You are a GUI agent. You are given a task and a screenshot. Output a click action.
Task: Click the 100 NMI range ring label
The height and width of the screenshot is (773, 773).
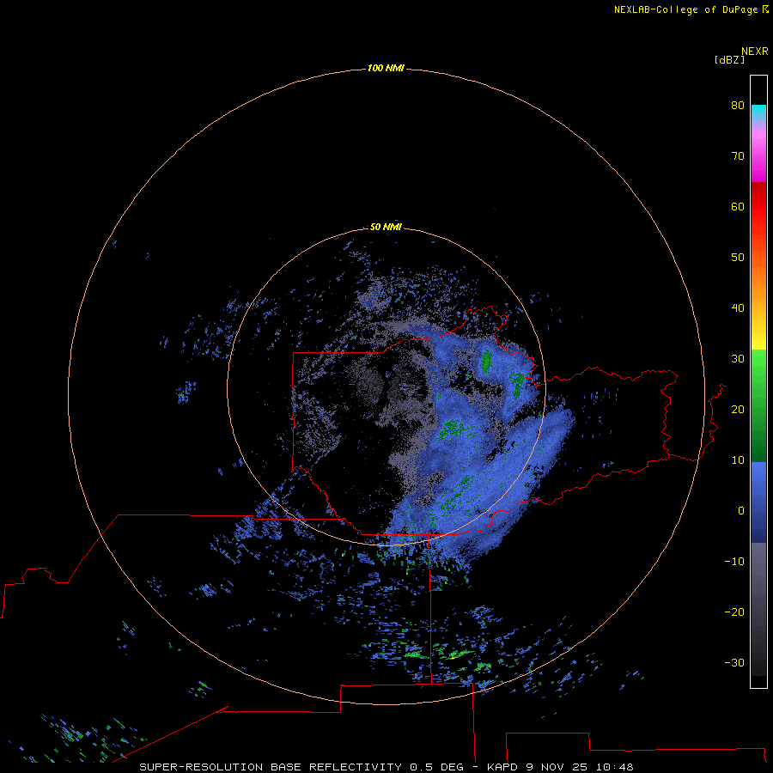click(386, 68)
